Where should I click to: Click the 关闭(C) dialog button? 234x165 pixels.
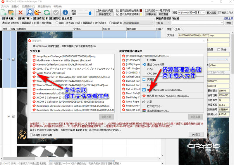coord(196,134)
